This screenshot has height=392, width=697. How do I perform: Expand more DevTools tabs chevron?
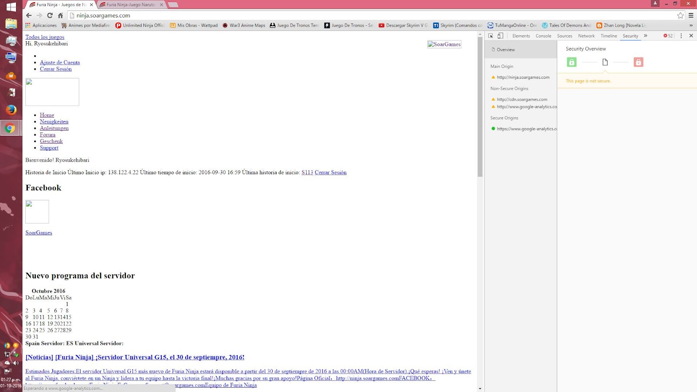646,36
